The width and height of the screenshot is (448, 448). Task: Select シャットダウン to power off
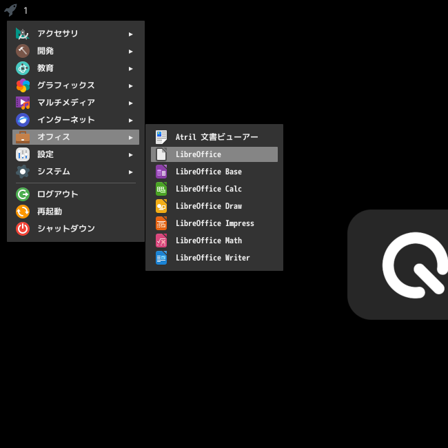(x=76, y=229)
